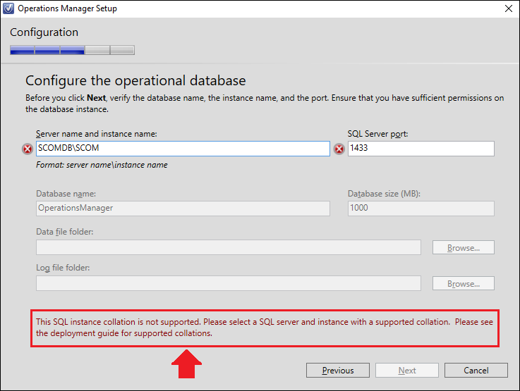Click the error icon beside server name field
The width and height of the screenshot is (520, 391).
tap(28, 149)
